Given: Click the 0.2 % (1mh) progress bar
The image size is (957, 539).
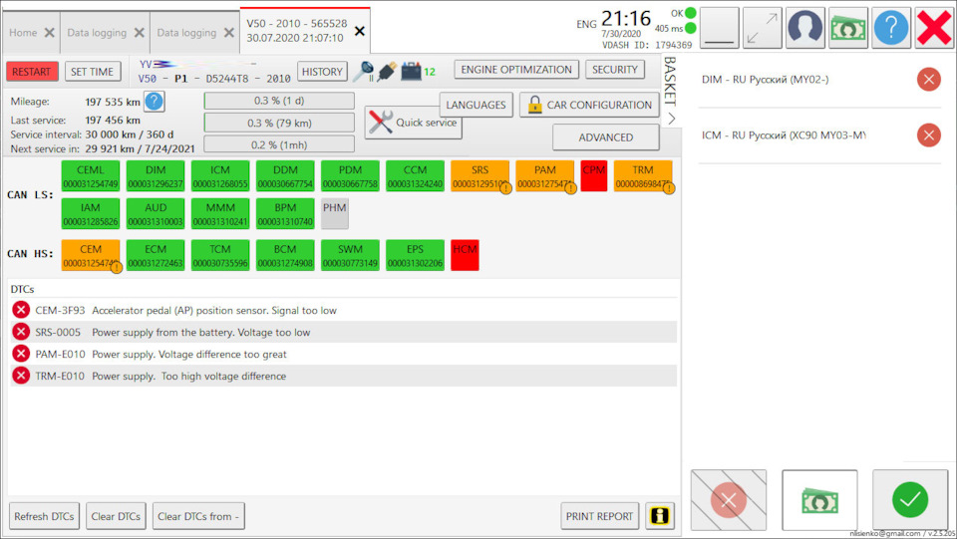Looking at the screenshot, I should tap(279, 144).
